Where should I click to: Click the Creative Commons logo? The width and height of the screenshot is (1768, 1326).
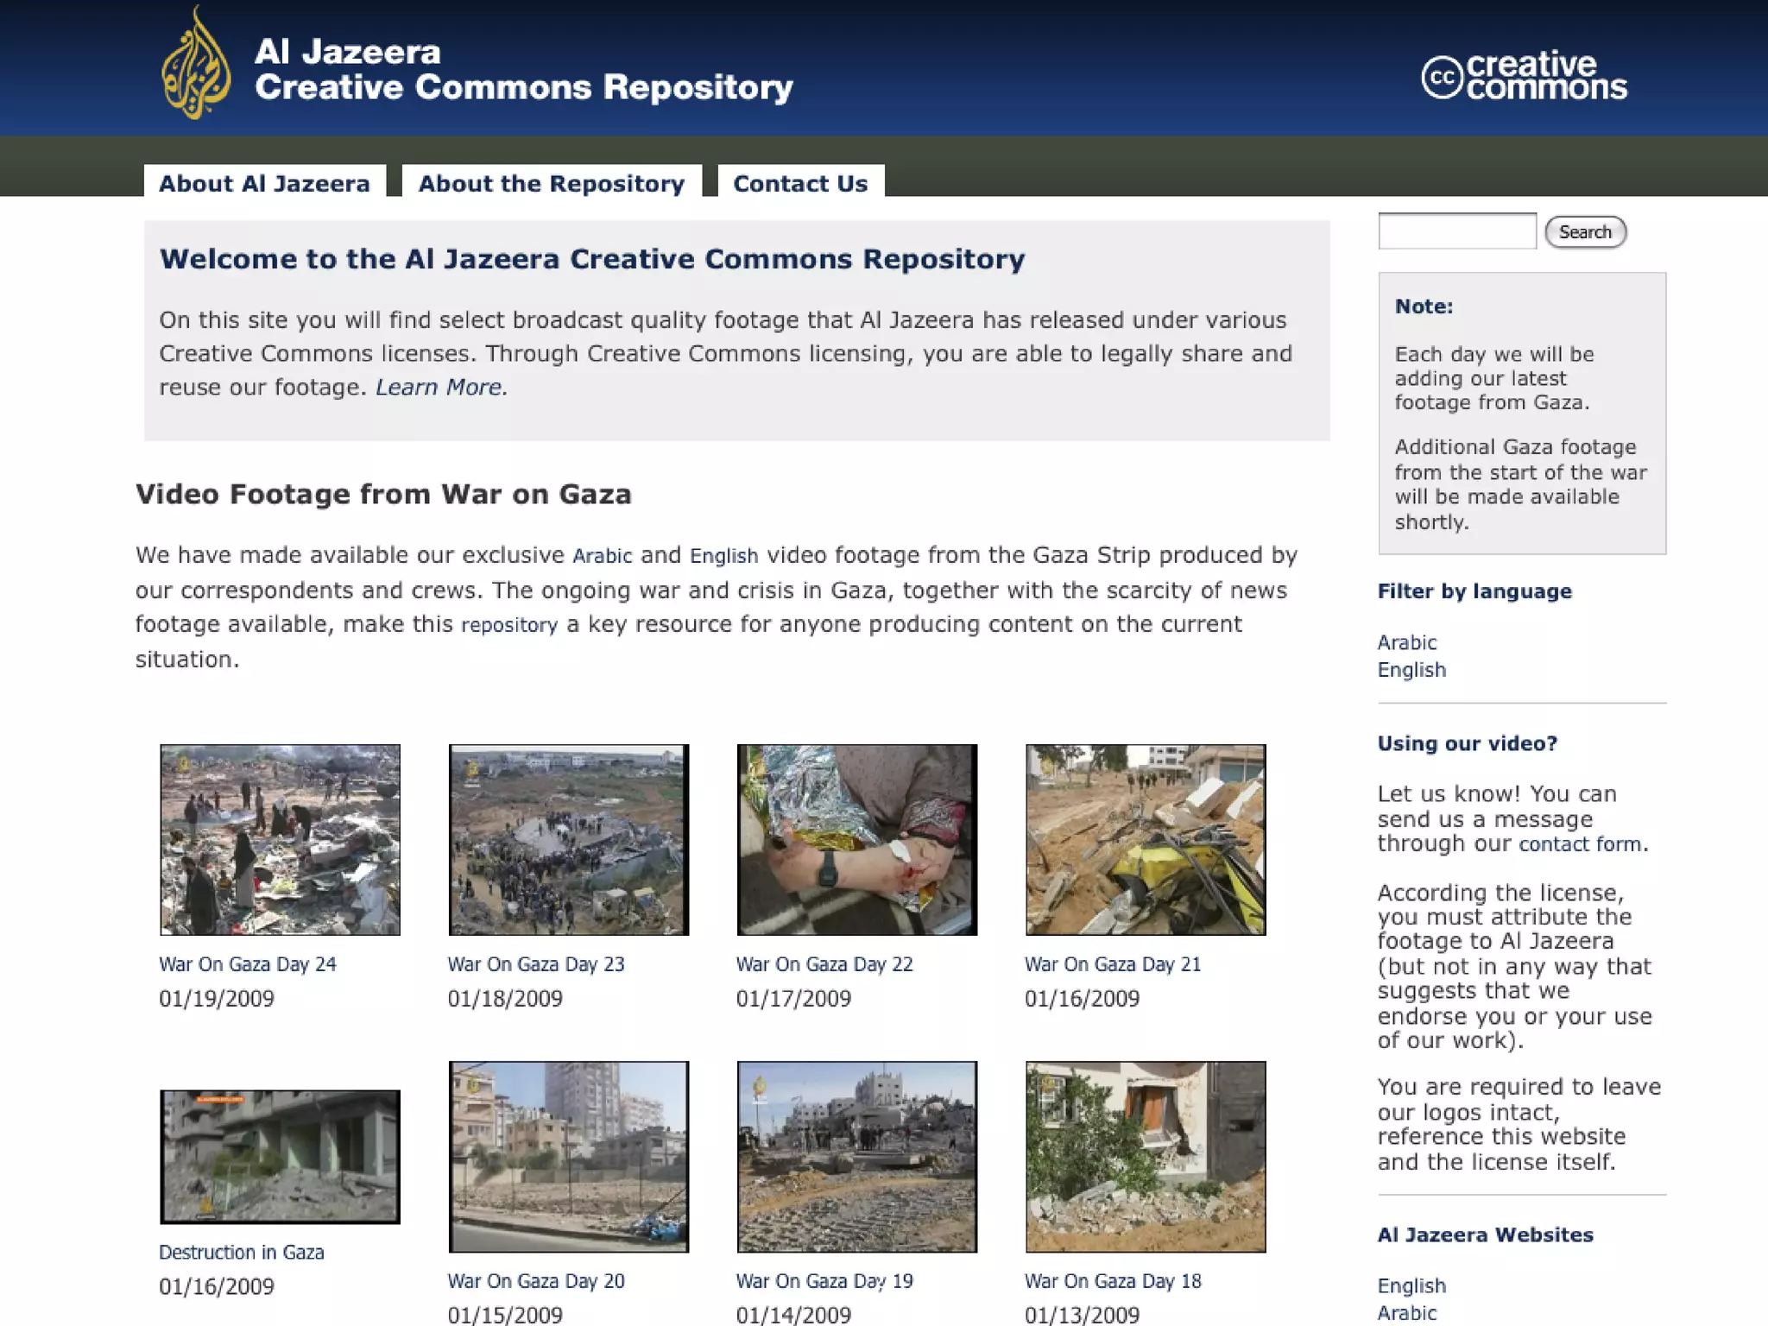(x=1524, y=76)
